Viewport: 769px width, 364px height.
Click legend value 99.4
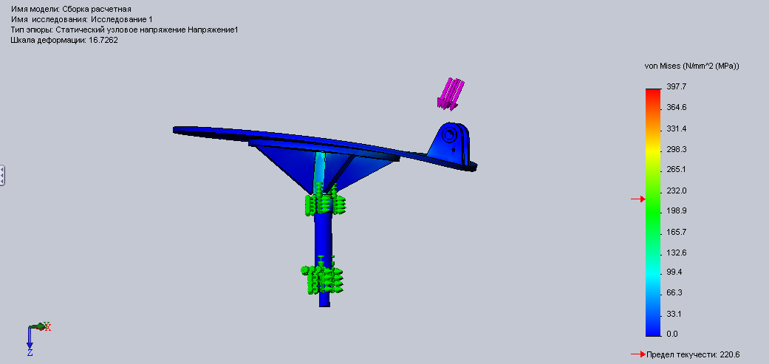point(674,272)
